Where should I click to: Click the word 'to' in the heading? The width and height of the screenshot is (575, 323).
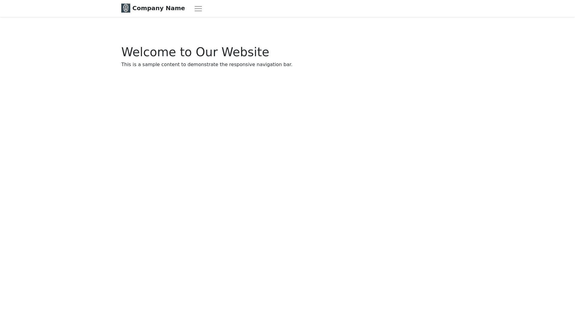(x=186, y=52)
